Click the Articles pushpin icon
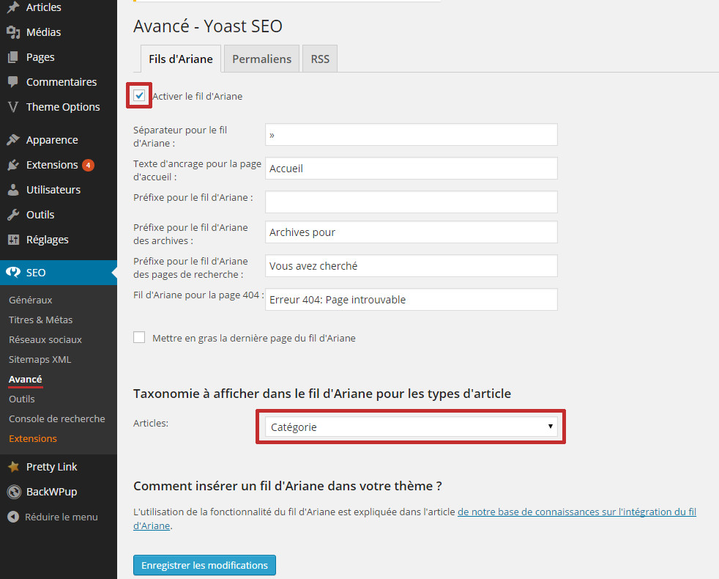This screenshot has width=719, height=579. [x=13, y=7]
